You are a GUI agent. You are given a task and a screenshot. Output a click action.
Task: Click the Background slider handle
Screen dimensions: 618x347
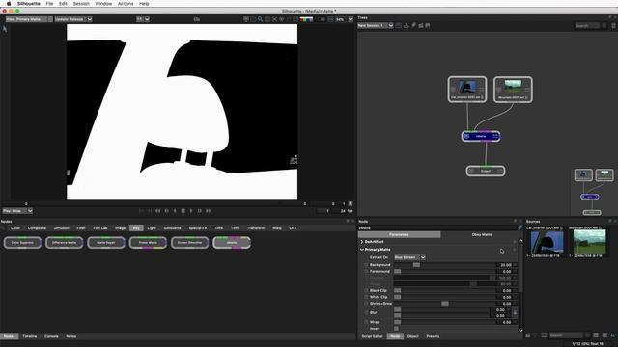(416, 265)
